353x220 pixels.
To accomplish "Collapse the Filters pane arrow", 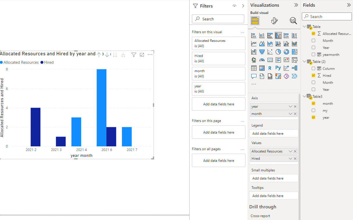I will 243,6.
